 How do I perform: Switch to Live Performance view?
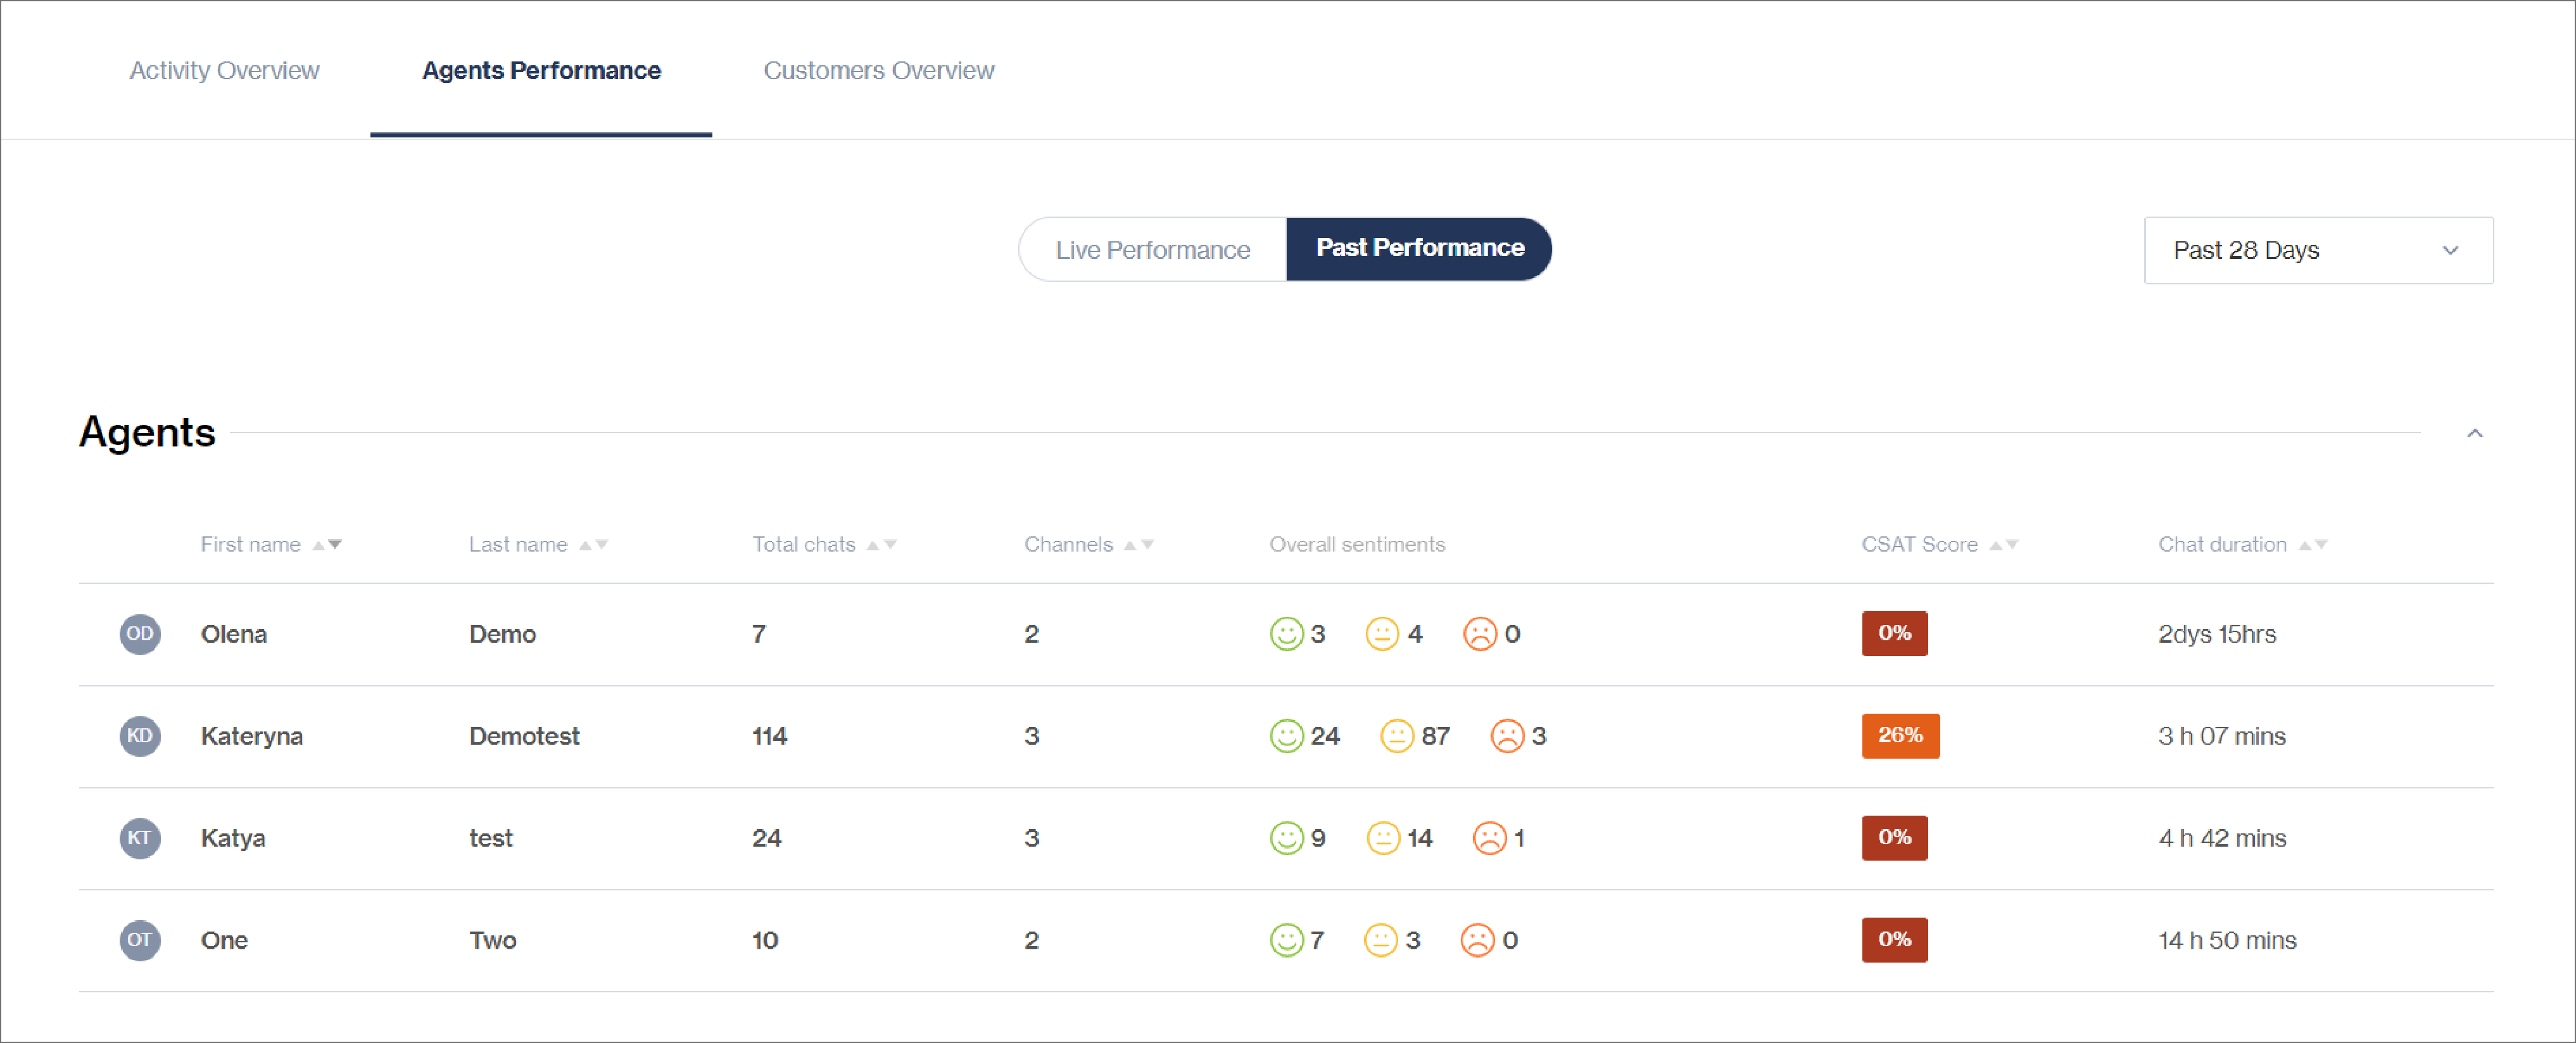coord(1152,250)
